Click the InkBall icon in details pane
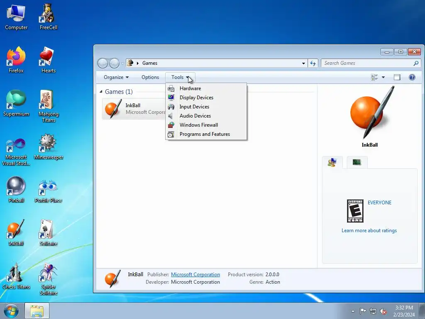Screen dimensions: 425x319 click(x=112, y=279)
